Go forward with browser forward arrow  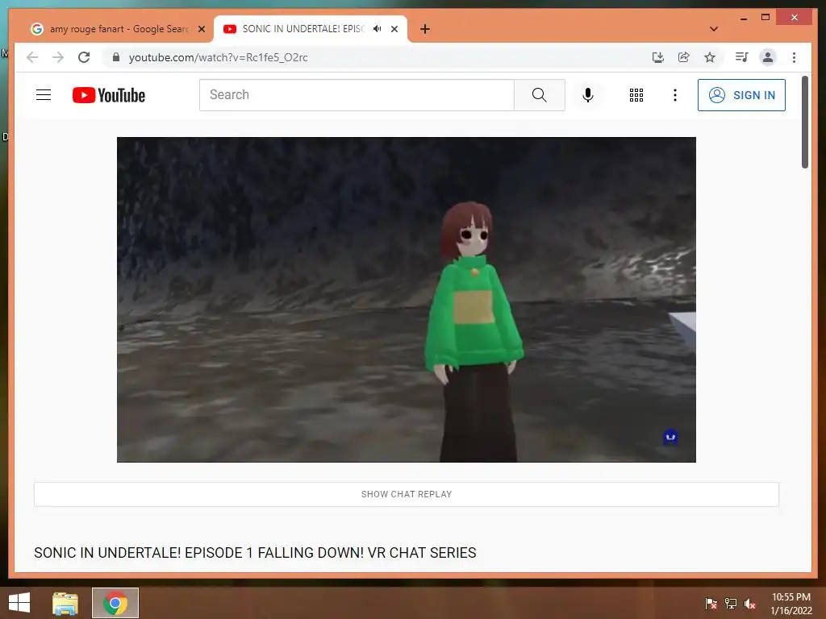point(58,57)
